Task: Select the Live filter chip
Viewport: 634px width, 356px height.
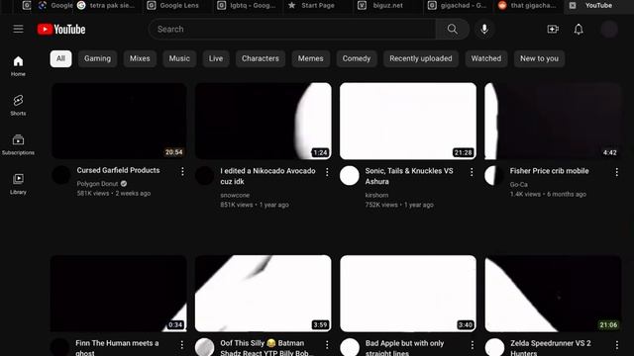Action: (216, 58)
